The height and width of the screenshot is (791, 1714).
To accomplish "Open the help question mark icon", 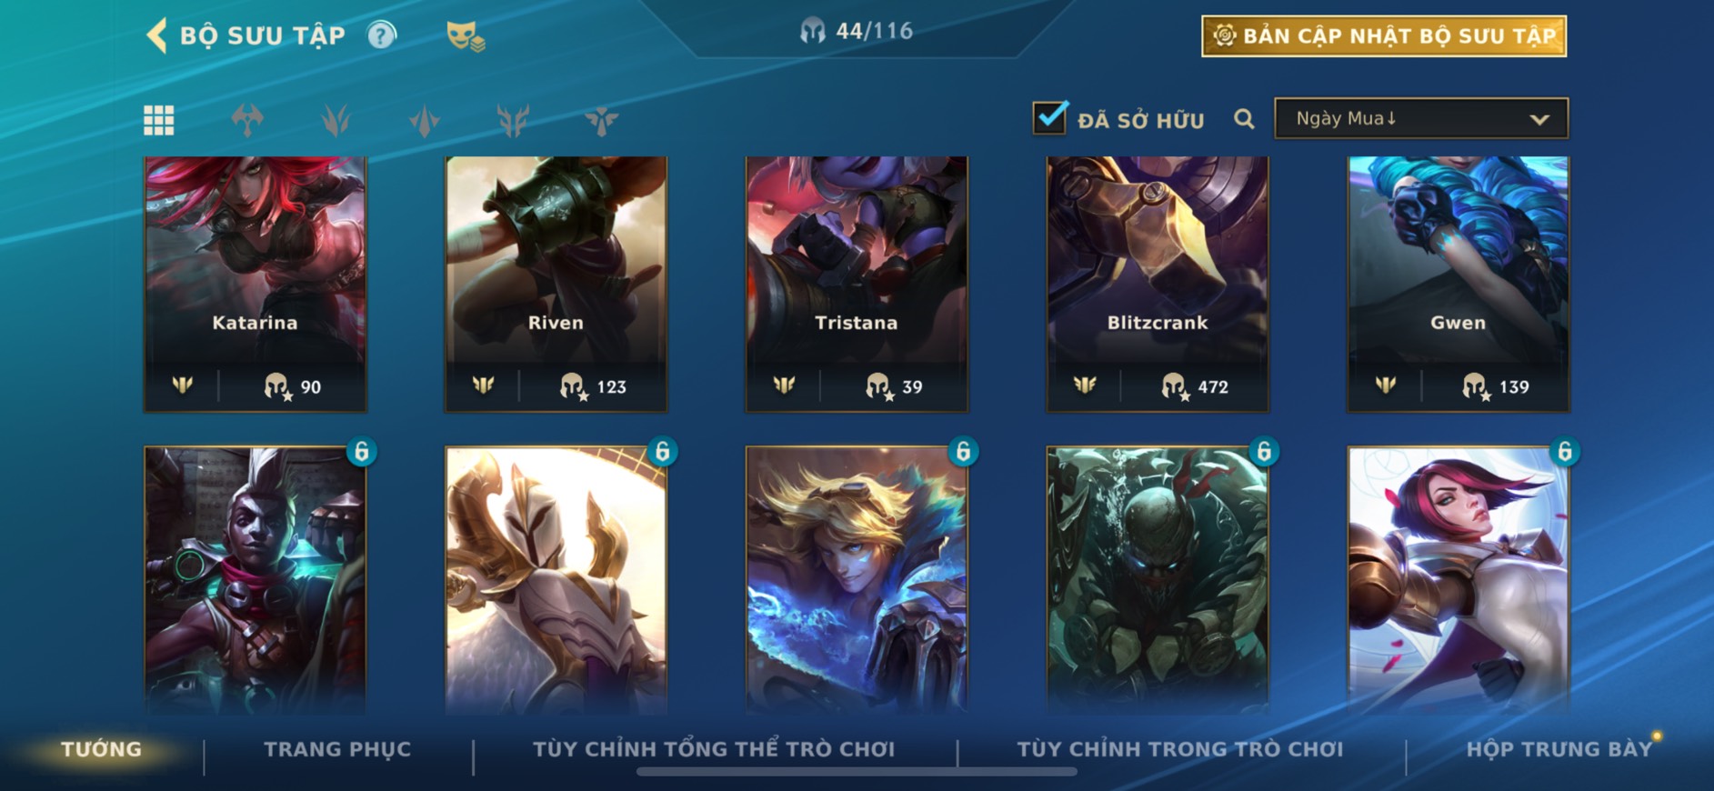I will [382, 35].
